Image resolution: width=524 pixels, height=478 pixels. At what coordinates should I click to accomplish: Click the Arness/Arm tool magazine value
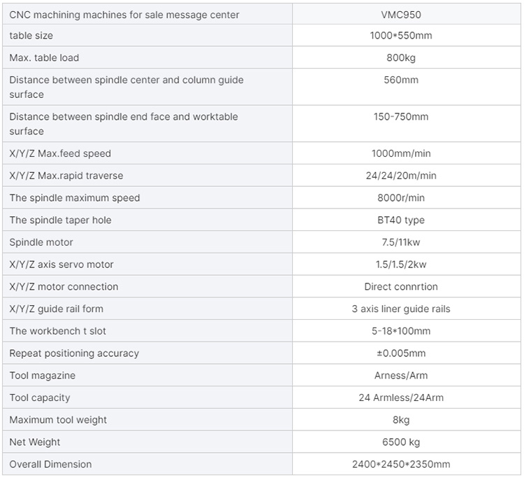[x=401, y=375]
